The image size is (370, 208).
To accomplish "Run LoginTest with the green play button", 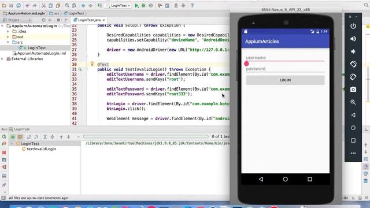I will coord(136,5).
